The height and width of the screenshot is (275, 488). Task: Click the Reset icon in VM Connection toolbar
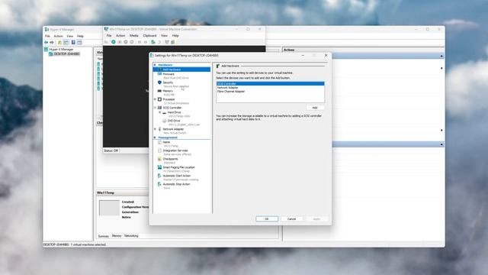click(146, 42)
